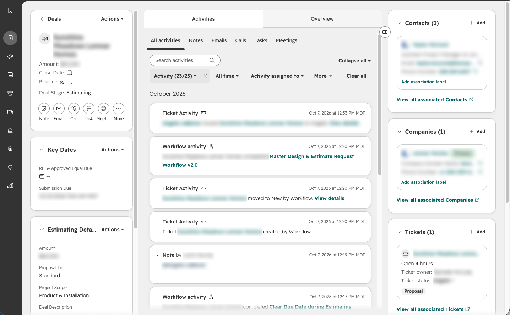Screen dimensions: 510x315
Task: Click the search magnifier icon in activities
Action: click(x=212, y=60)
